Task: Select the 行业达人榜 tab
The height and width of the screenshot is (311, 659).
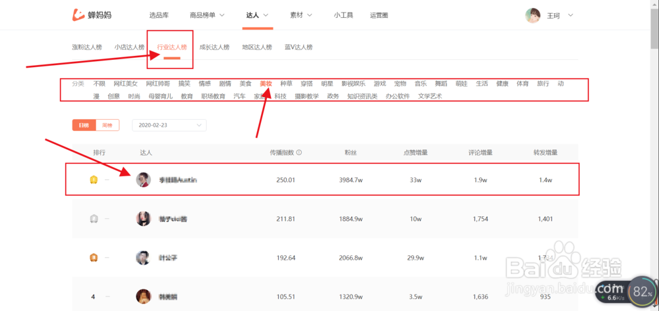Action: click(x=172, y=47)
